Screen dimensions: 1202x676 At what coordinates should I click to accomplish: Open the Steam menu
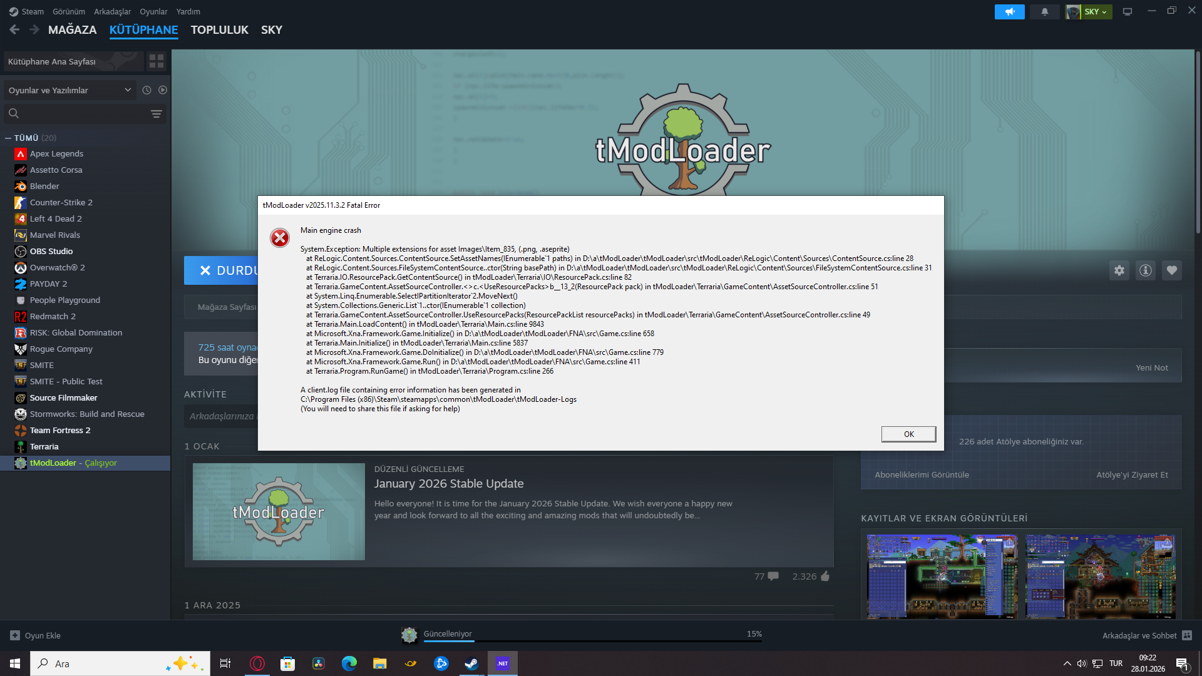pyautogui.click(x=26, y=11)
